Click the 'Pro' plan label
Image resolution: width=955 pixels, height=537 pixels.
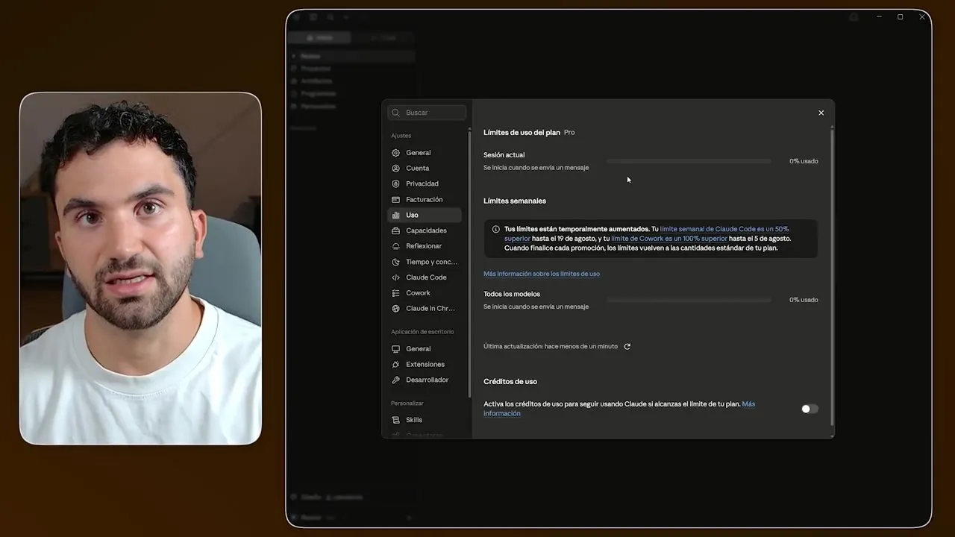pyautogui.click(x=569, y=133)
